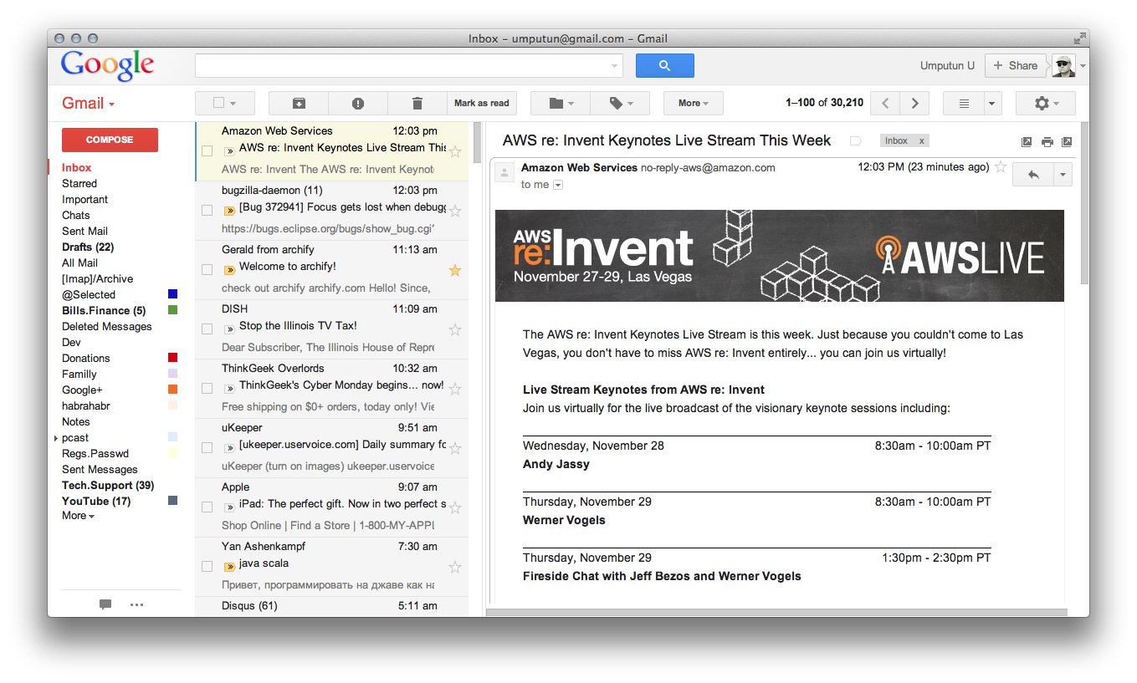
Task: Open the chat bubble icon in sidebar
Action: (x=105, y=604)
